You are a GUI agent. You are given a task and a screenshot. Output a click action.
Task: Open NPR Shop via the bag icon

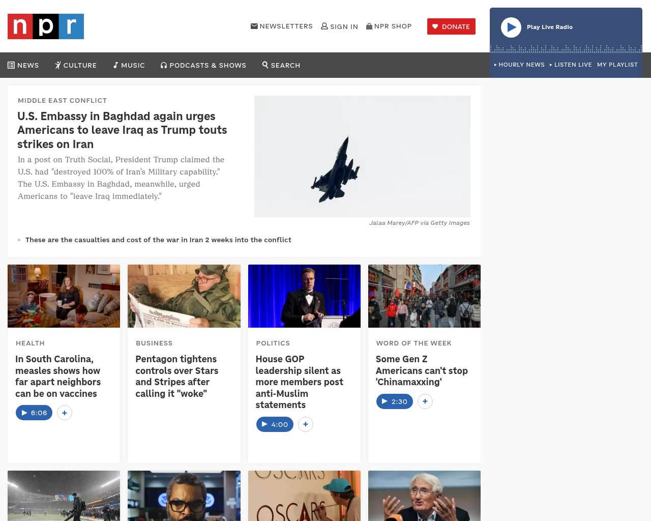pyautogui.click(x=369, y=26)
